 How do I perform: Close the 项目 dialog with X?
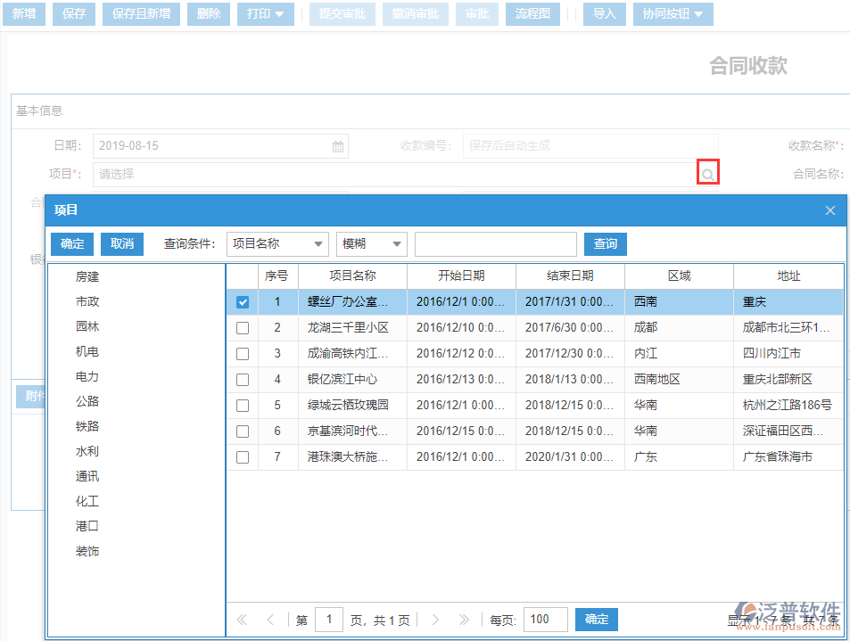[x=829, y=210]
